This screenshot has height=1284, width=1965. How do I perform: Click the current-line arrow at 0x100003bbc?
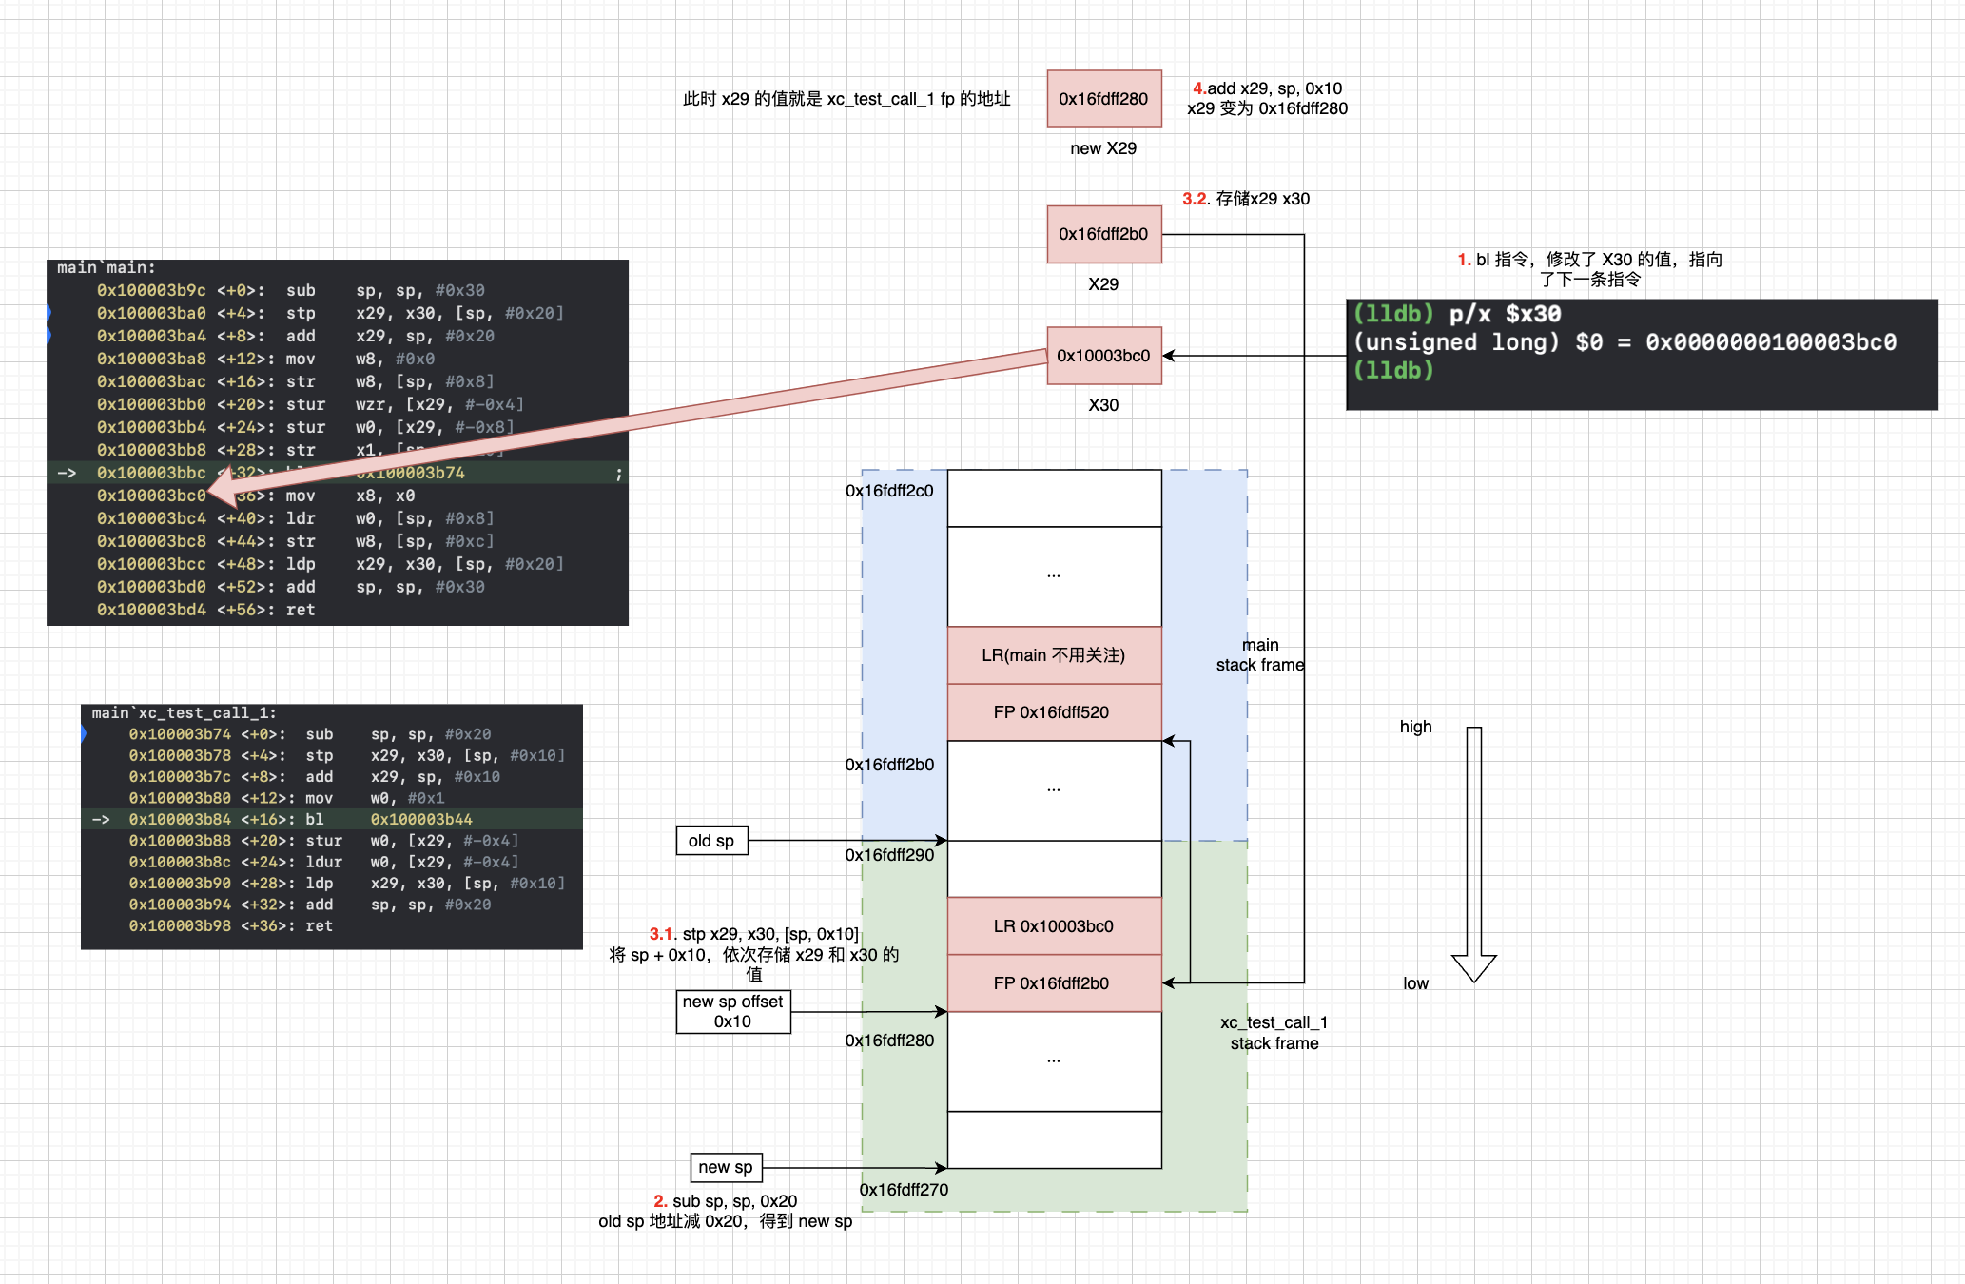[x=67, y=473]
